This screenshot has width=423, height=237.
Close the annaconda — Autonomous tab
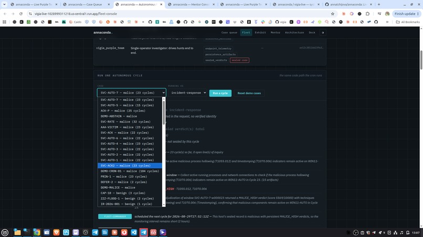coord(161,5)
